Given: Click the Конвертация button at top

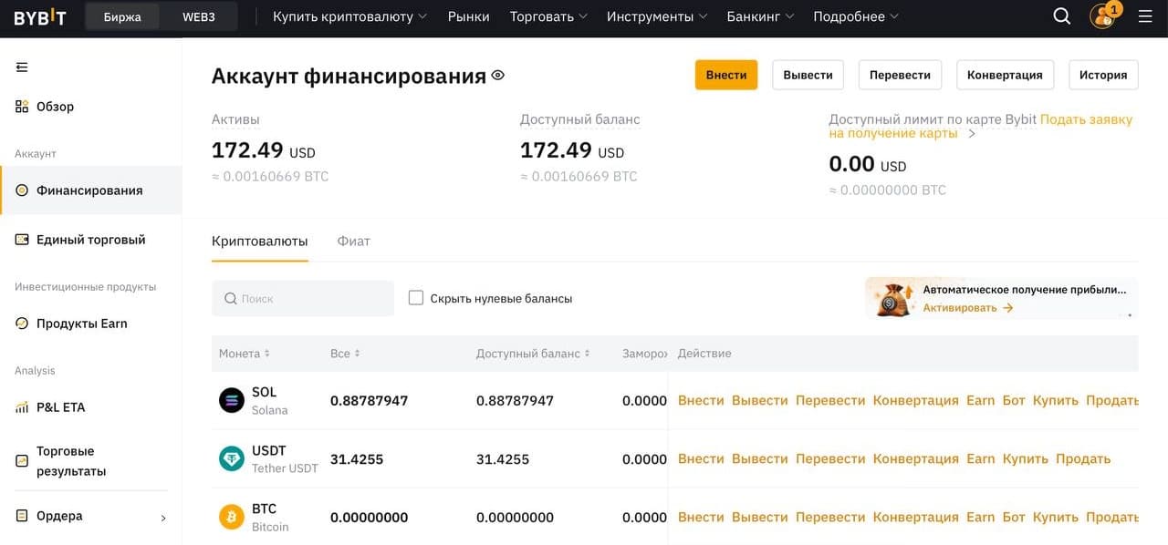Looking at the screenshot, I should point(1005,75).
